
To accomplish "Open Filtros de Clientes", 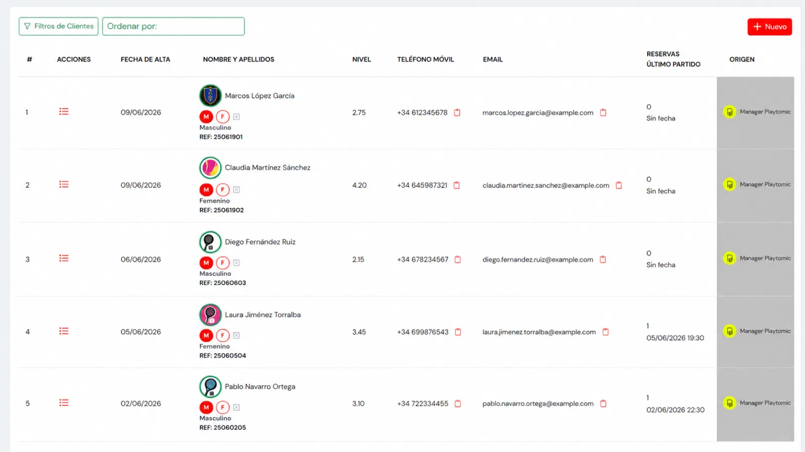I will (58, 26).
